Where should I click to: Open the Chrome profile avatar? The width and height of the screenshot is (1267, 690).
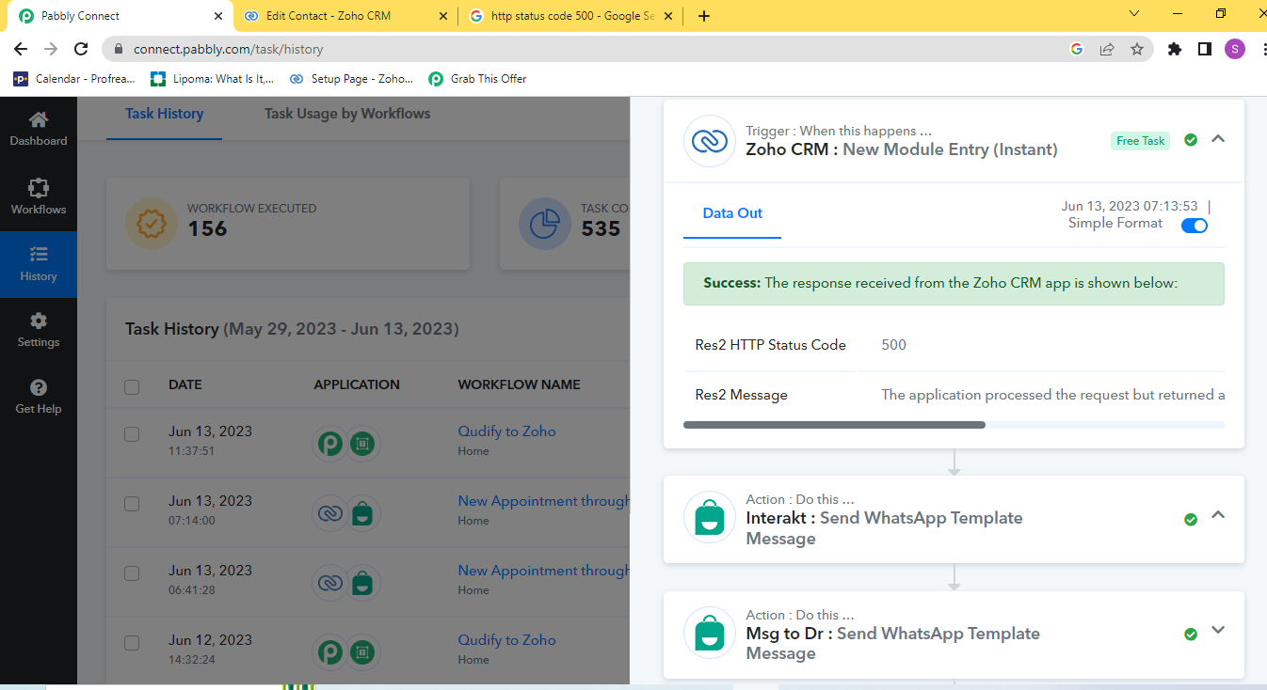1235,49
